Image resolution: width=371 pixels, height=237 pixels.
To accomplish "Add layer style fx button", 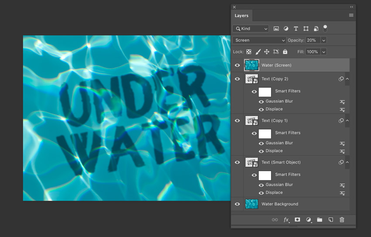I will tap(286, 220).
